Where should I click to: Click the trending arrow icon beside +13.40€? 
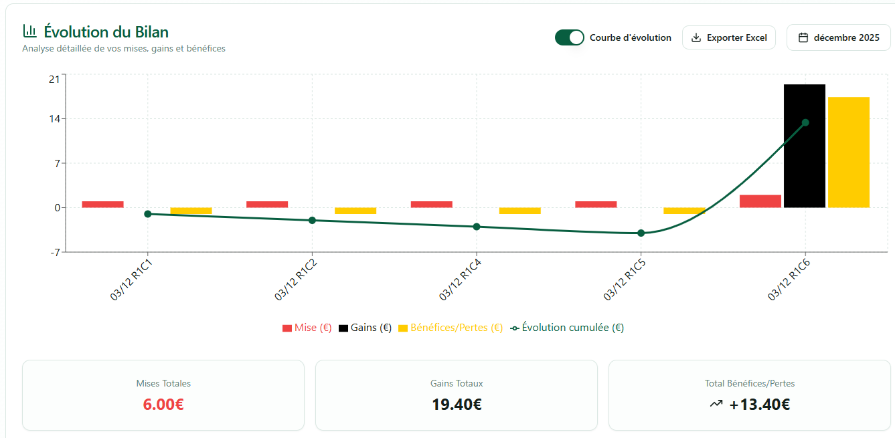(x=716, y=404)
